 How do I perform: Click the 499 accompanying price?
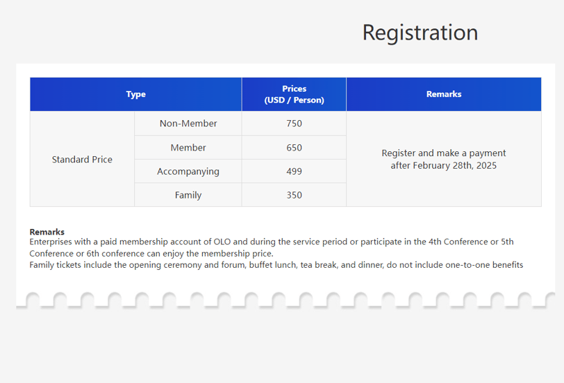[294, 171]
